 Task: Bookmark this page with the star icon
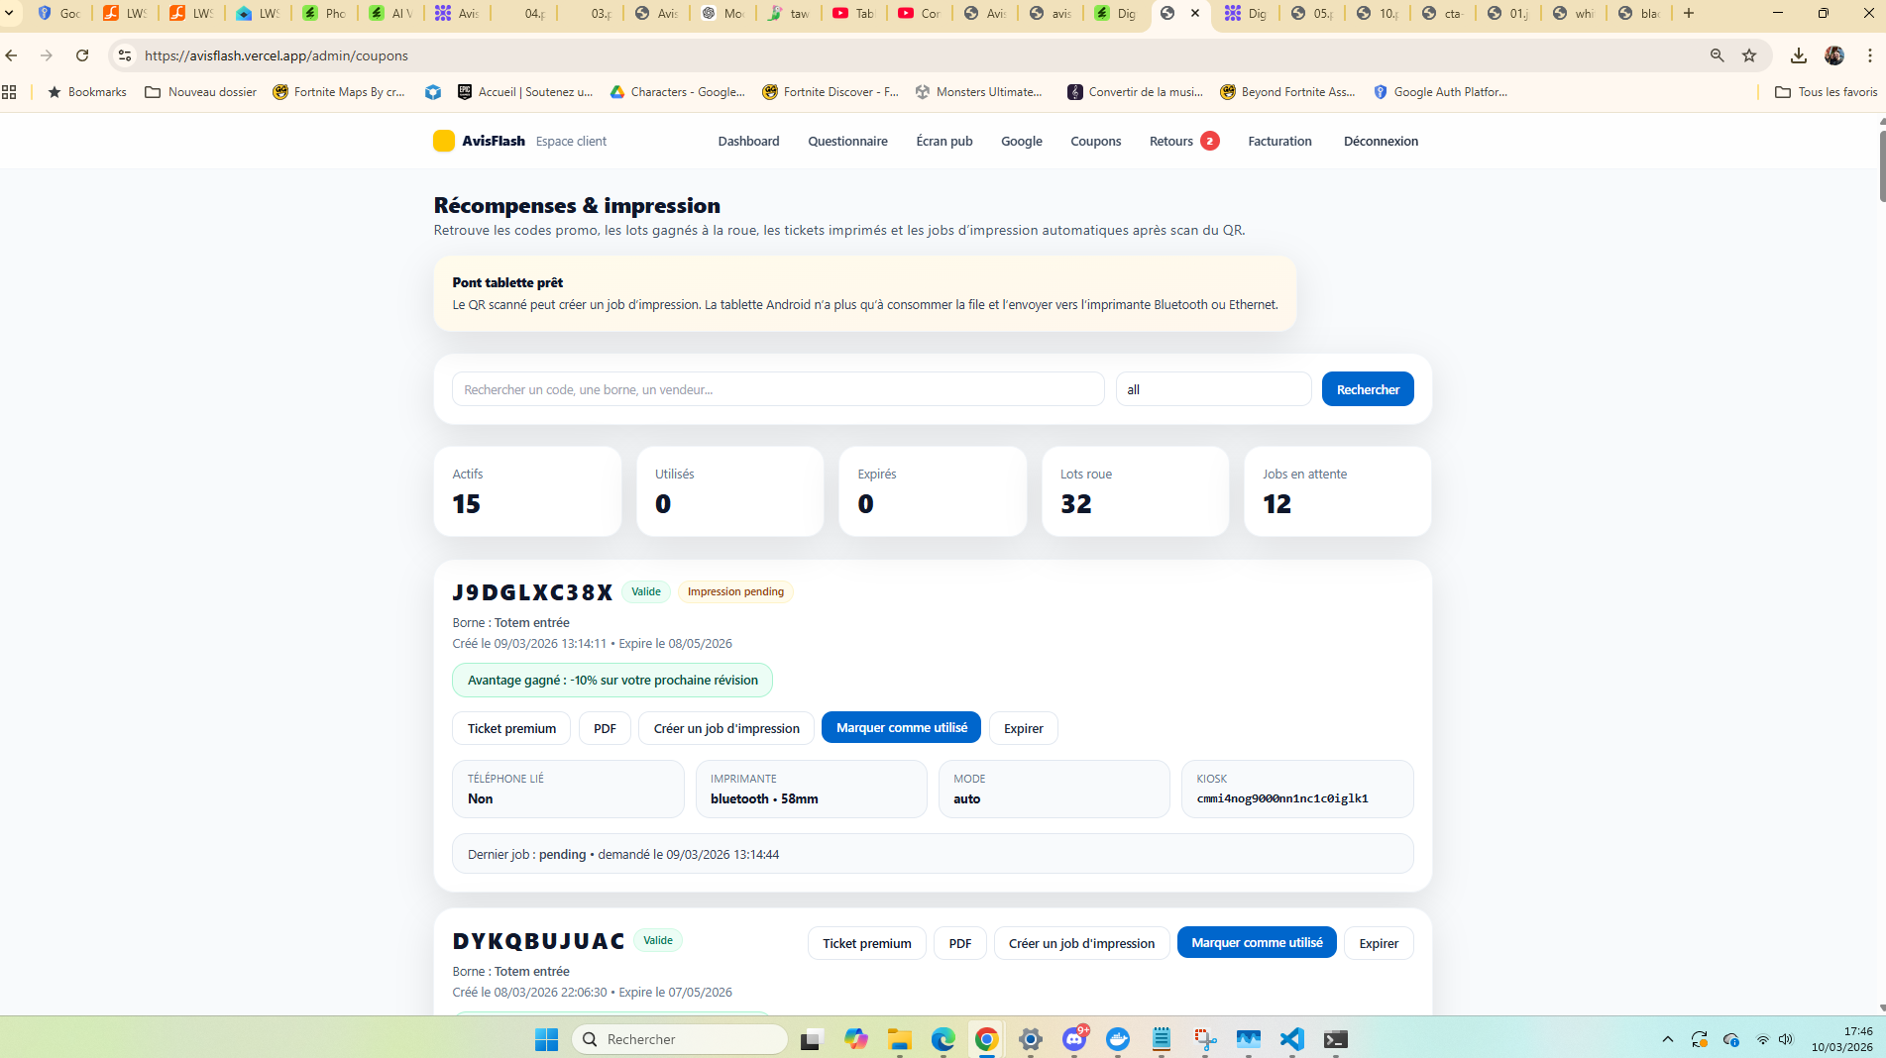point(1749,55)
